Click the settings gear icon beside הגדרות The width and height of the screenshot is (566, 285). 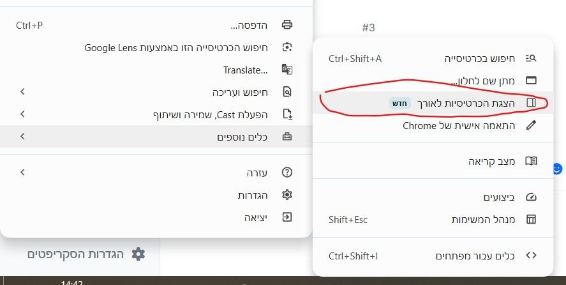[x=287, y=195]
